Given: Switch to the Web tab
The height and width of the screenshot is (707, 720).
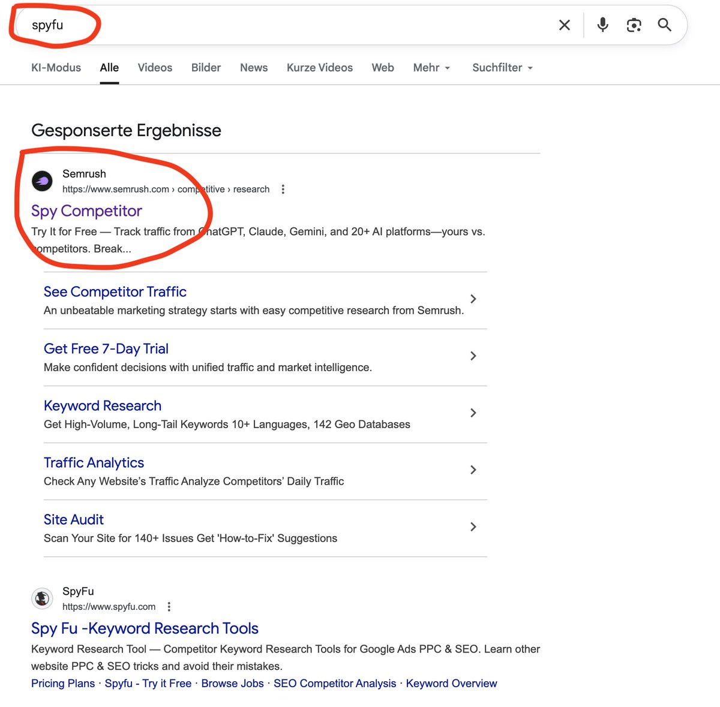Looking at the screenshot, I should coord(383,68).
